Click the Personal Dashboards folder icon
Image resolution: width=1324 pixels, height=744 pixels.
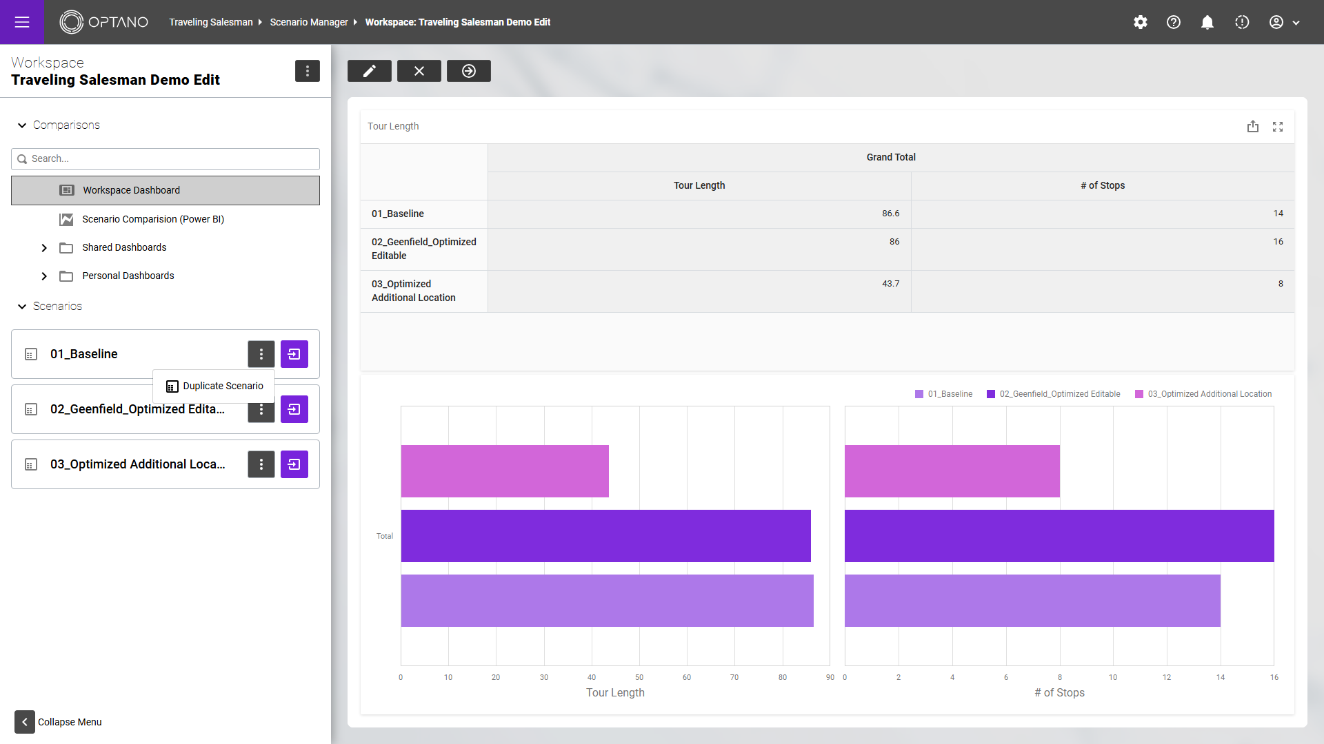point(66,276)
